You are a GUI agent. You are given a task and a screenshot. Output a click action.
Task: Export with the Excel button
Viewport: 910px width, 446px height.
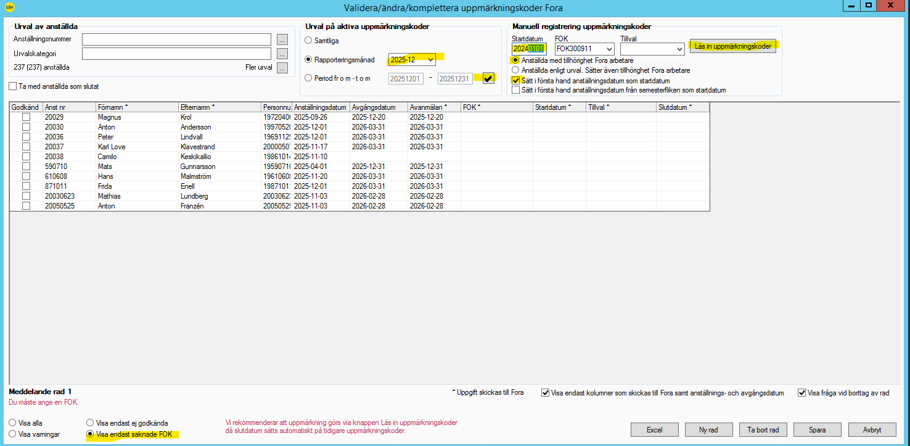(654, 430)
